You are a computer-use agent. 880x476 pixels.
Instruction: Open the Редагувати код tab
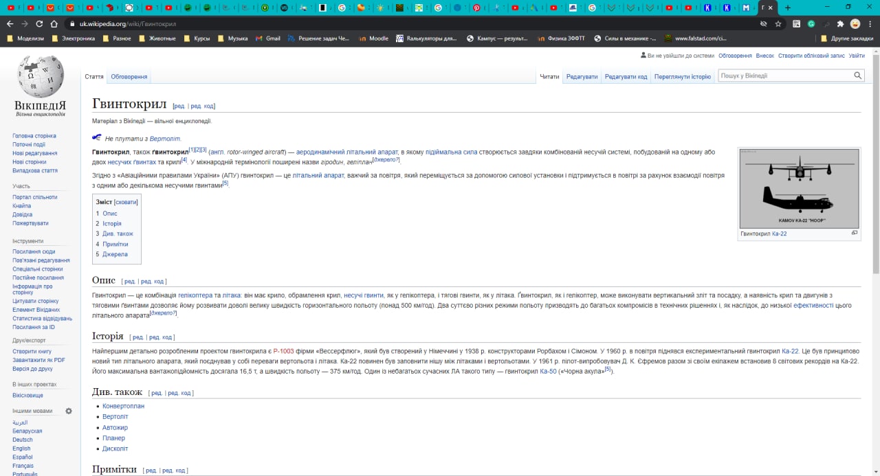(x=626, y=76)
